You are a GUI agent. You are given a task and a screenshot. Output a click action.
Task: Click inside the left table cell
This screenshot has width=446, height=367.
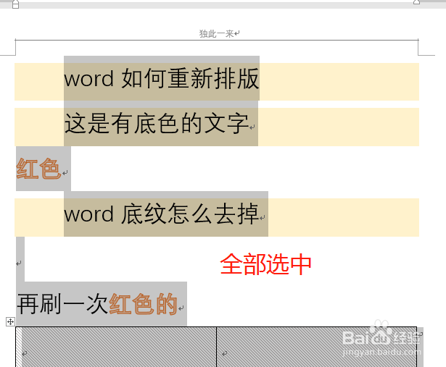(116, 347)
